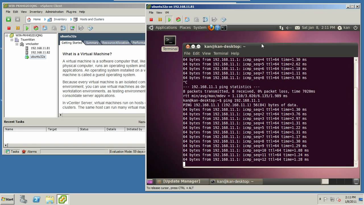Click Saturday date and time in Ubuntu panel

coord(318,28)
